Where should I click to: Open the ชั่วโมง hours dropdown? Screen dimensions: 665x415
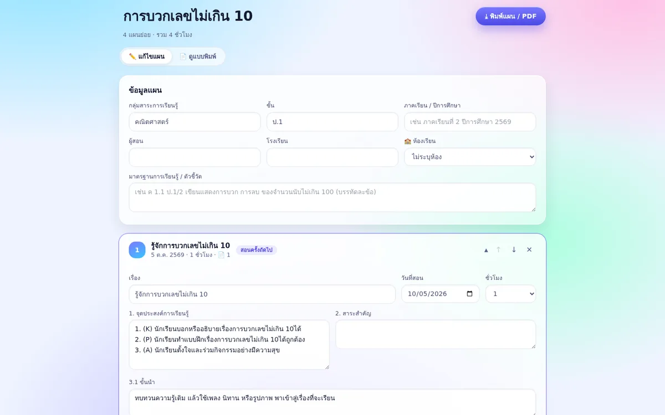click(x=510, y=294)
